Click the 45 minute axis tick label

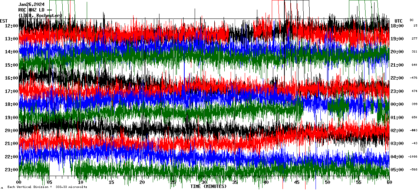(x=296, y=182)
